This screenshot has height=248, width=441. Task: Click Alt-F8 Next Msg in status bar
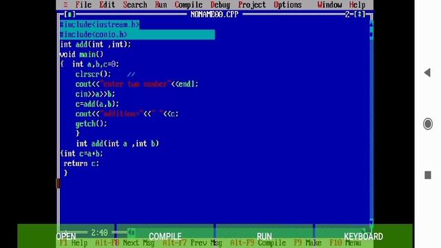point(125,243)
